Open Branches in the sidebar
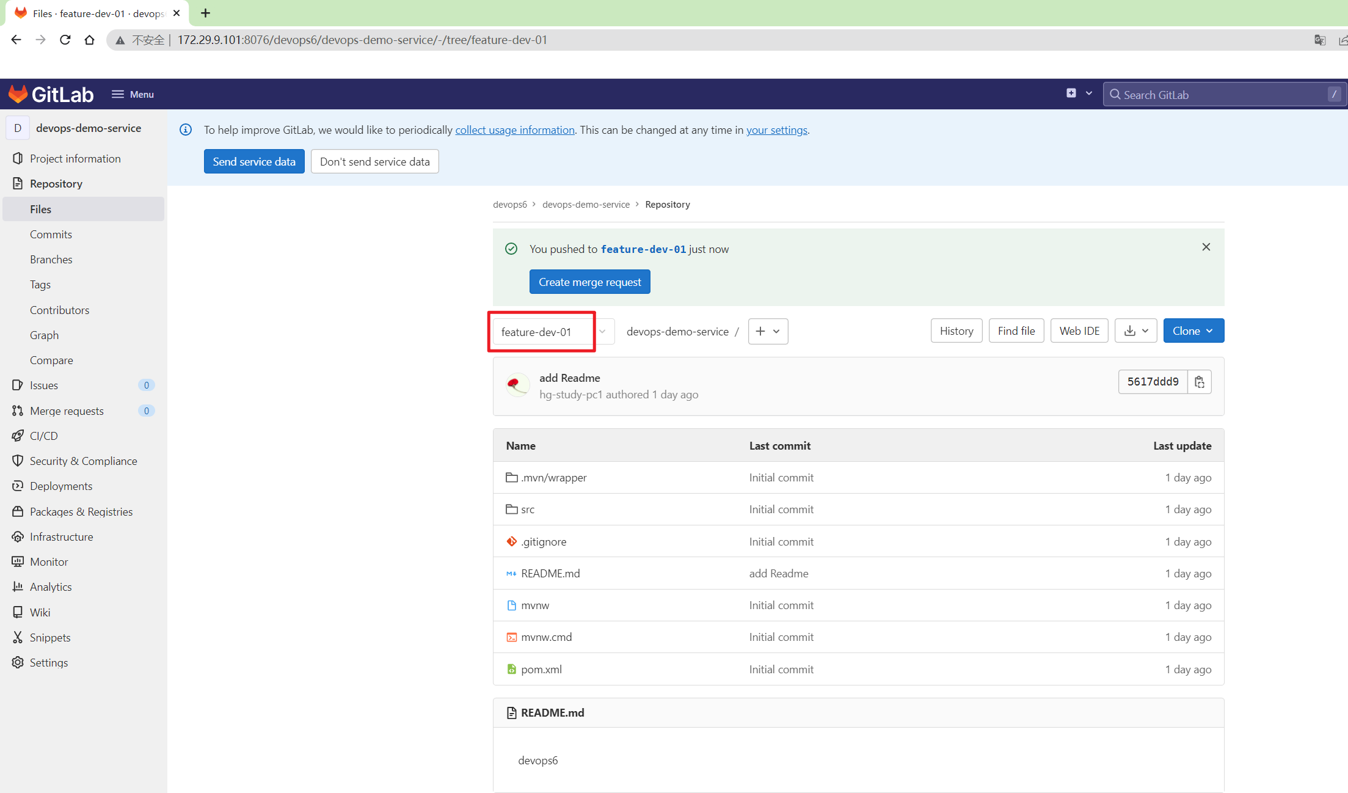Screen dimensions: 1348x793 (51, 259)
